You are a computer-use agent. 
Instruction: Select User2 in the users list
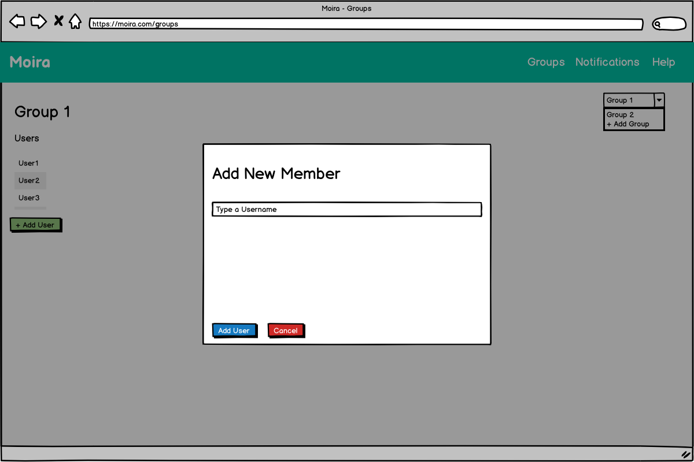click(30, 181)
